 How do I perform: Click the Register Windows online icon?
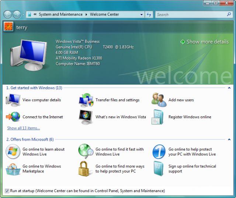click(157, 117)
